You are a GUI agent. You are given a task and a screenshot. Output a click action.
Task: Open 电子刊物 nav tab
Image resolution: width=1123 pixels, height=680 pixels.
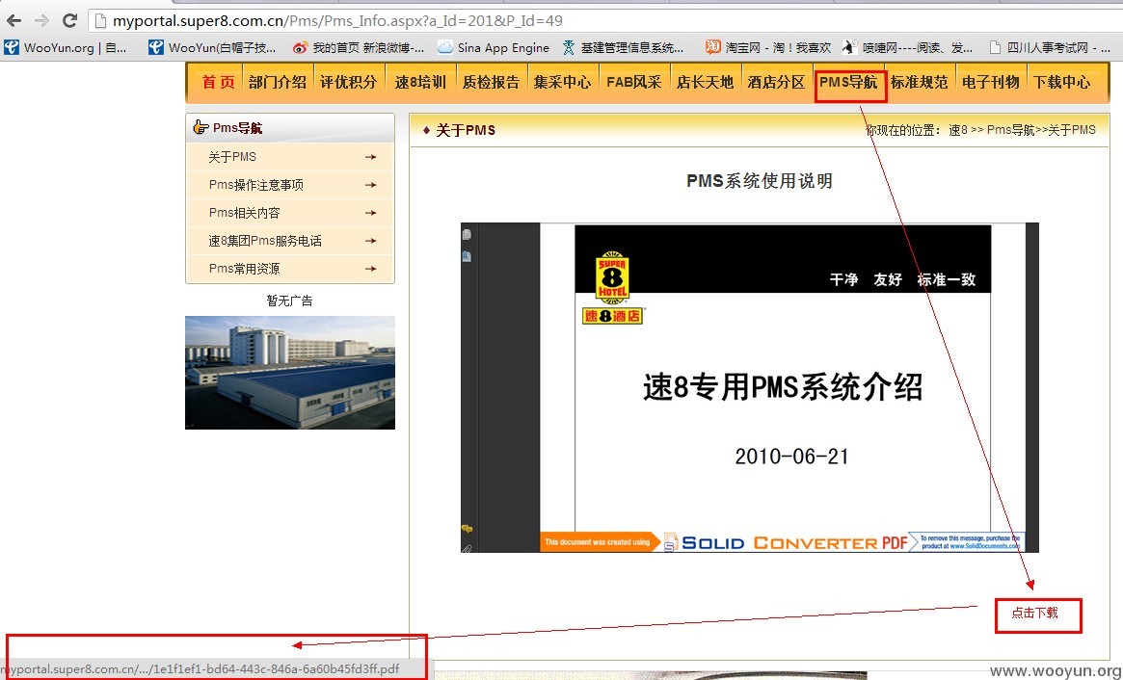point(991,82)
